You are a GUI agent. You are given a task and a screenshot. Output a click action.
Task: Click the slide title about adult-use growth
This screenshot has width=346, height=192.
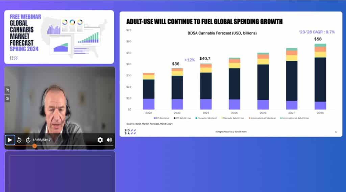[204, 21]
